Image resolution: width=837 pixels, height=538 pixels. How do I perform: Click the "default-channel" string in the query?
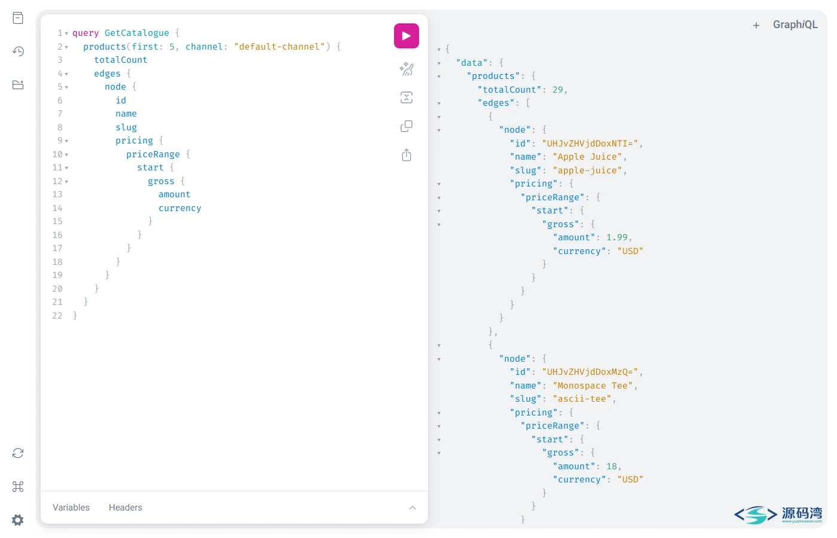pos(280,47)
